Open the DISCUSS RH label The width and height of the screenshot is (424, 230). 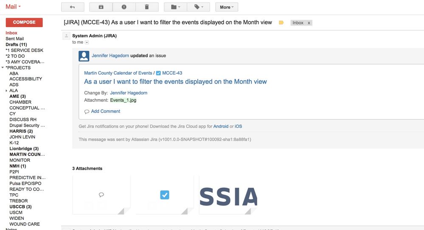[23, 119]
